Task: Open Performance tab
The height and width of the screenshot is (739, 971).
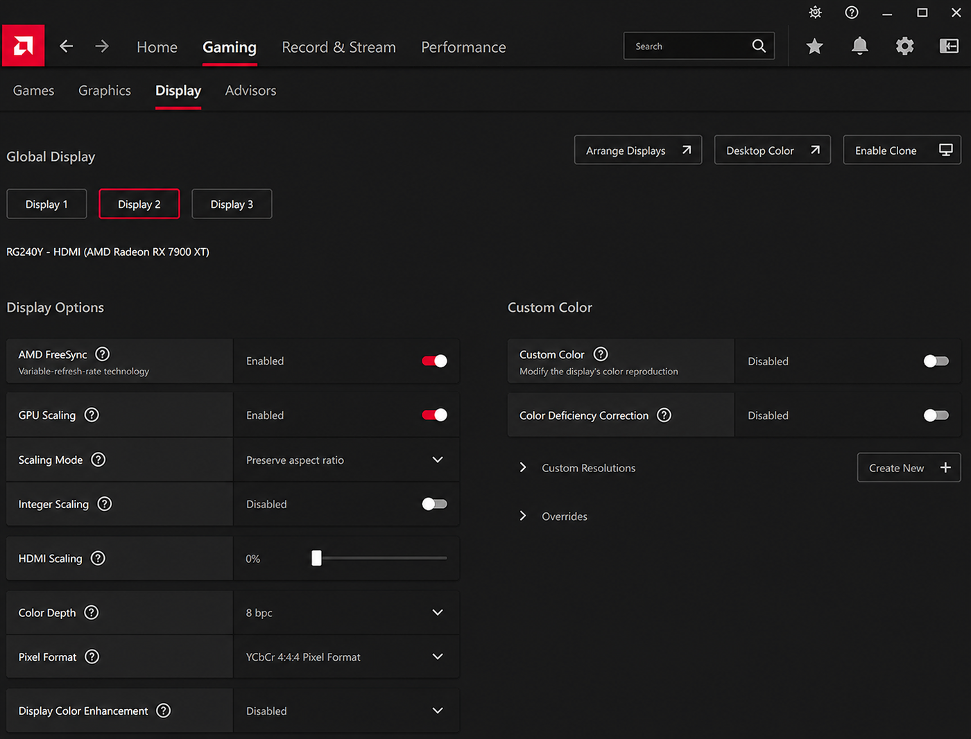Action: point(463,47)
